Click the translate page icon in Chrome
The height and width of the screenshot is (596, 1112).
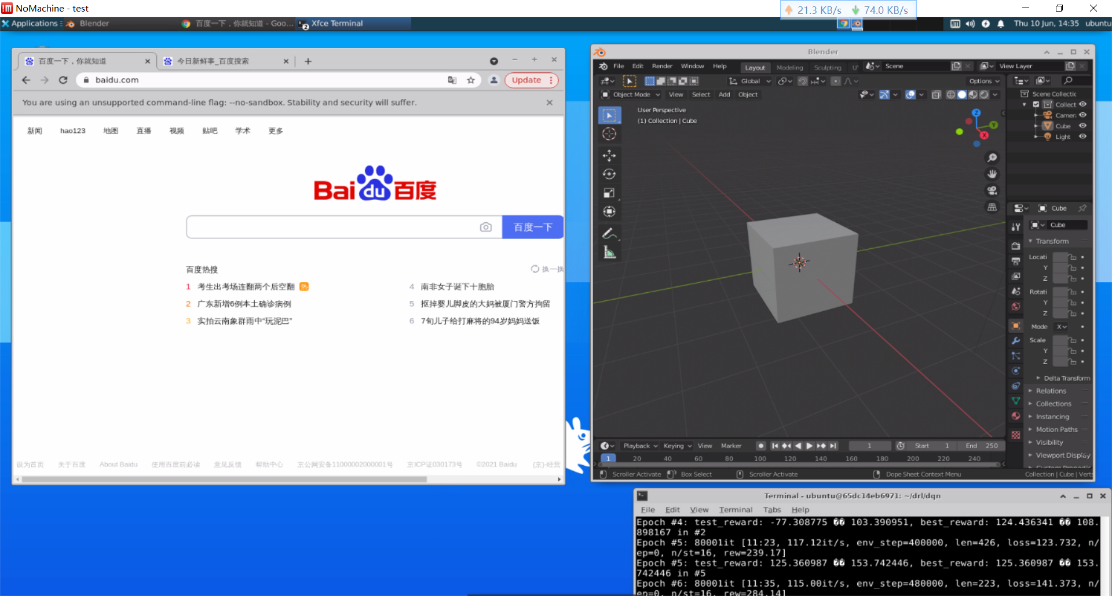pos(452,80)
